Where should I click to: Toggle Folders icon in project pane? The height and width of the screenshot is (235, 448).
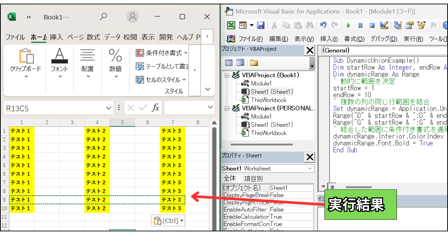pyautogui.click(x=254, y=63)
